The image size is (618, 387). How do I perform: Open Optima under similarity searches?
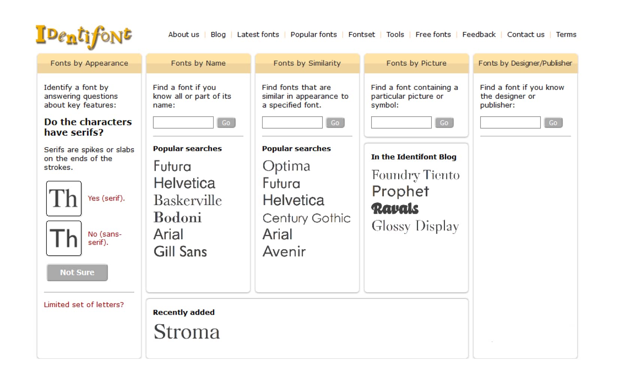tap(286, 166)
